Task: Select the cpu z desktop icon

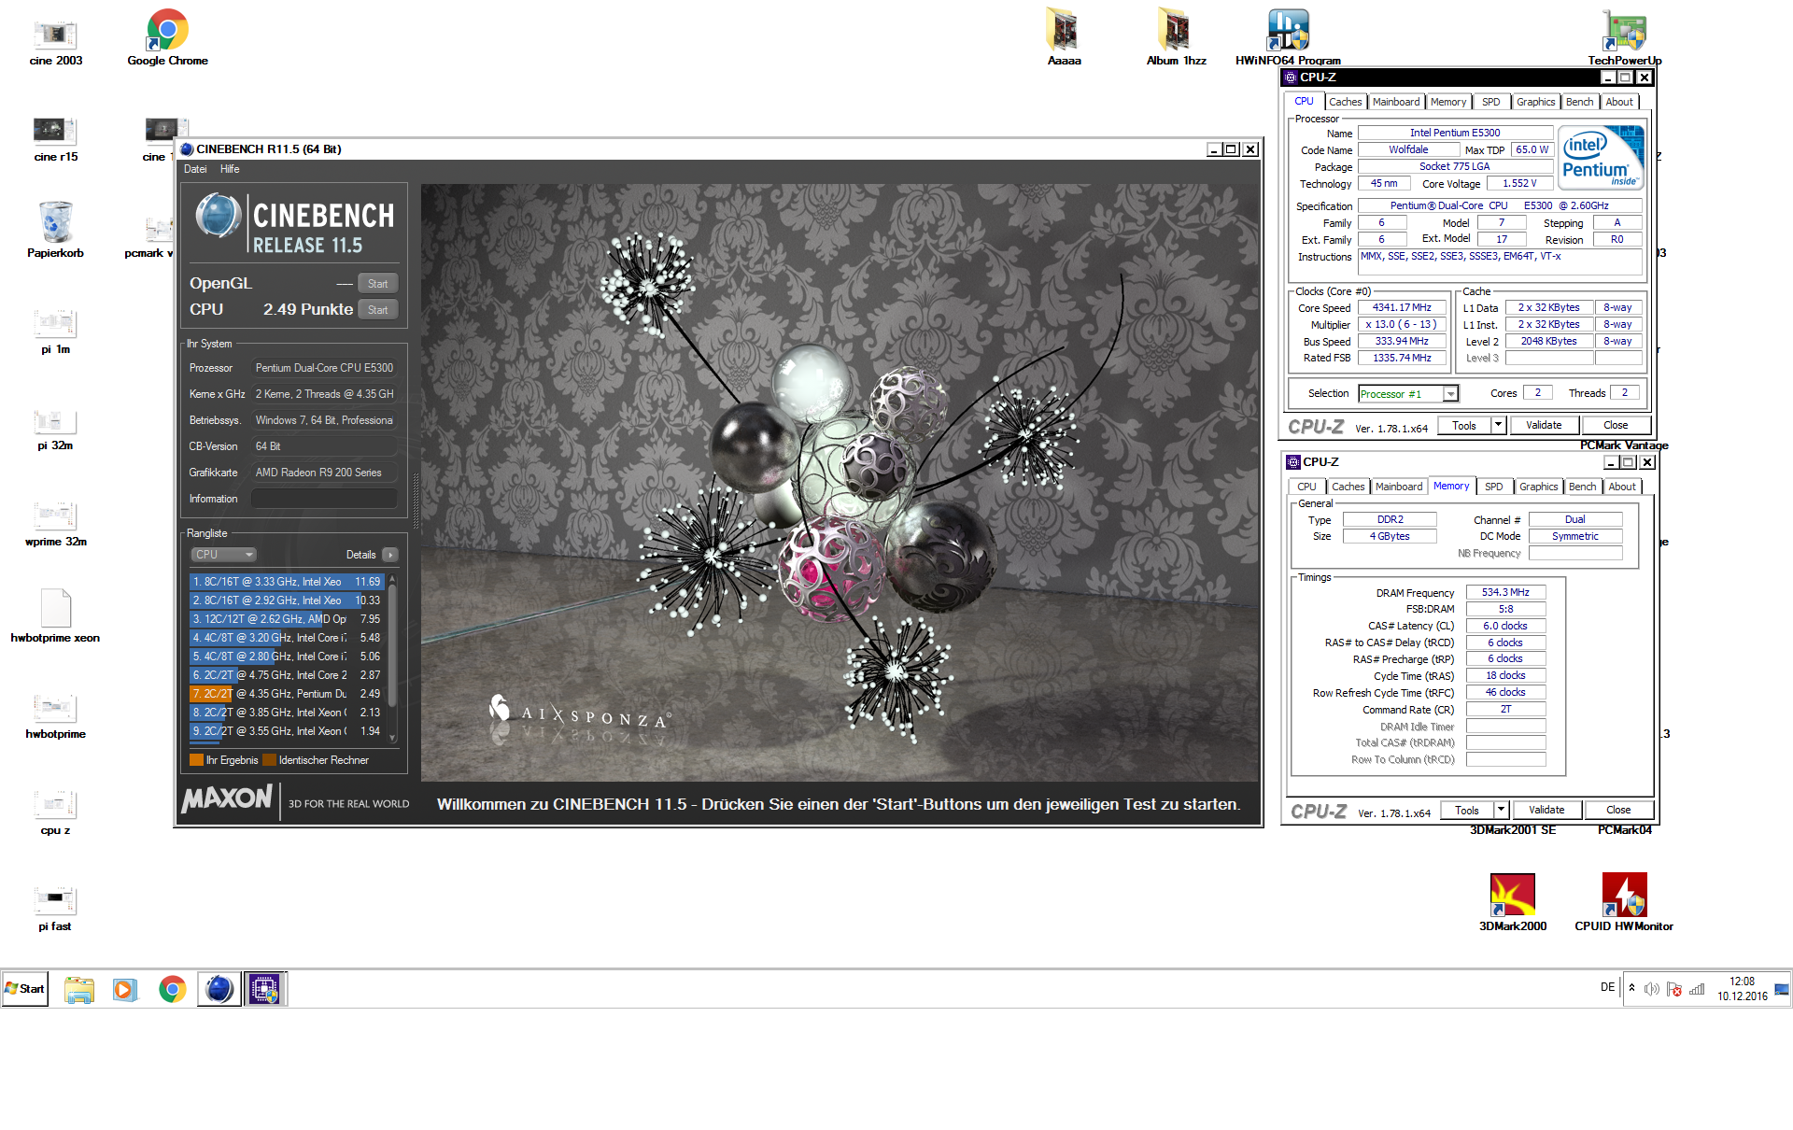Action: click(x=56, y=811)
